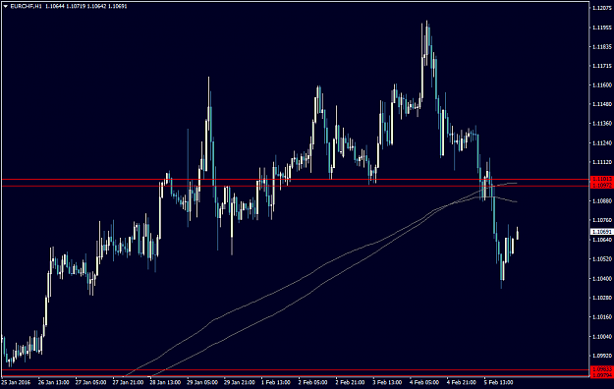Select the 1.11013 red price level tag

[x=602, y=179]
